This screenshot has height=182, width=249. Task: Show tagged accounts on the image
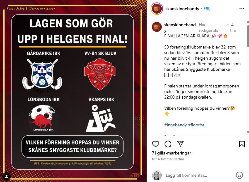coord(6,176)
